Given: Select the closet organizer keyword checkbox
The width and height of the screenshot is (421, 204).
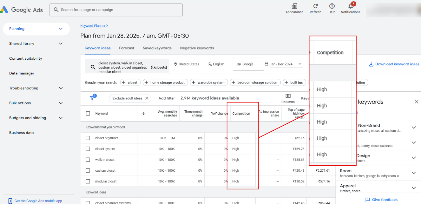Looking at the screenshot, I should (x=88, y=138).
